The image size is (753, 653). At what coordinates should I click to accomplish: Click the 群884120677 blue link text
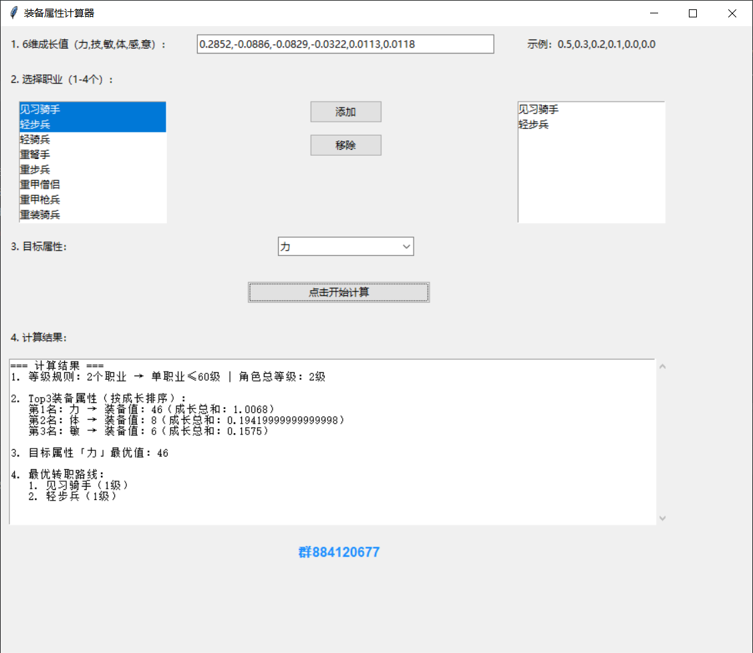pyautogui.click(x=339, y=552)
